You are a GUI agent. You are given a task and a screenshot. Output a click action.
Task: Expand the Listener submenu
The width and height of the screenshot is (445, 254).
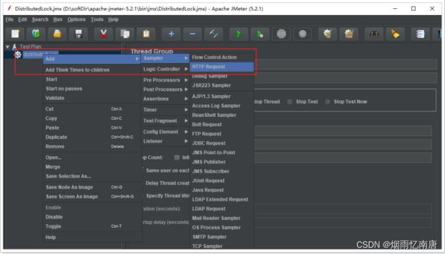pos(166,141)
